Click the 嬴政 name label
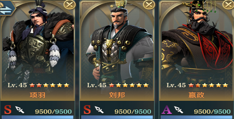Screen dimensions: 234x119 click(196, 95)
